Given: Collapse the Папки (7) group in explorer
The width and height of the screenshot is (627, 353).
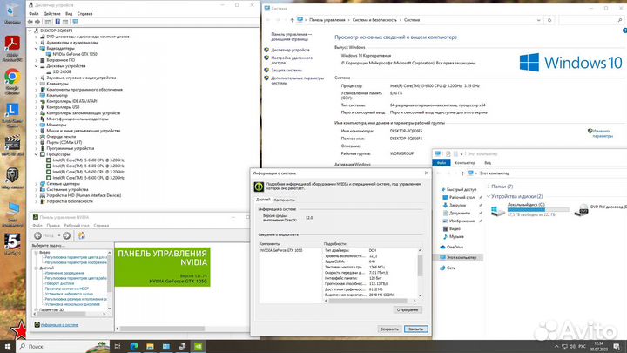Looking at the screenshot, I should click(x=489, y=187).
